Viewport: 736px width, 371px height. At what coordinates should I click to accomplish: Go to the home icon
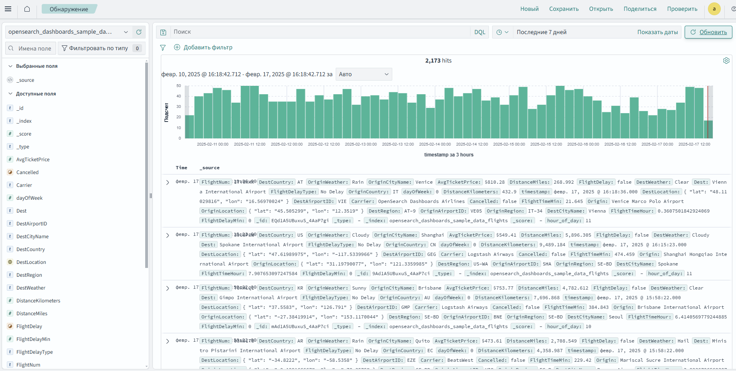(x=27, y=9)
